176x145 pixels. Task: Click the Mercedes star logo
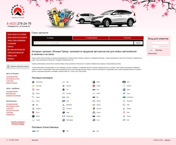tap(124, 101)
